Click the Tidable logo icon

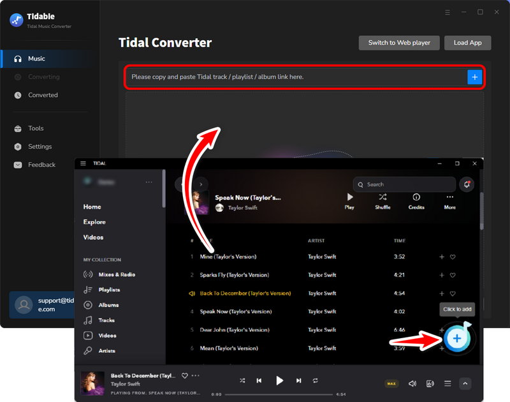point(17,20)
